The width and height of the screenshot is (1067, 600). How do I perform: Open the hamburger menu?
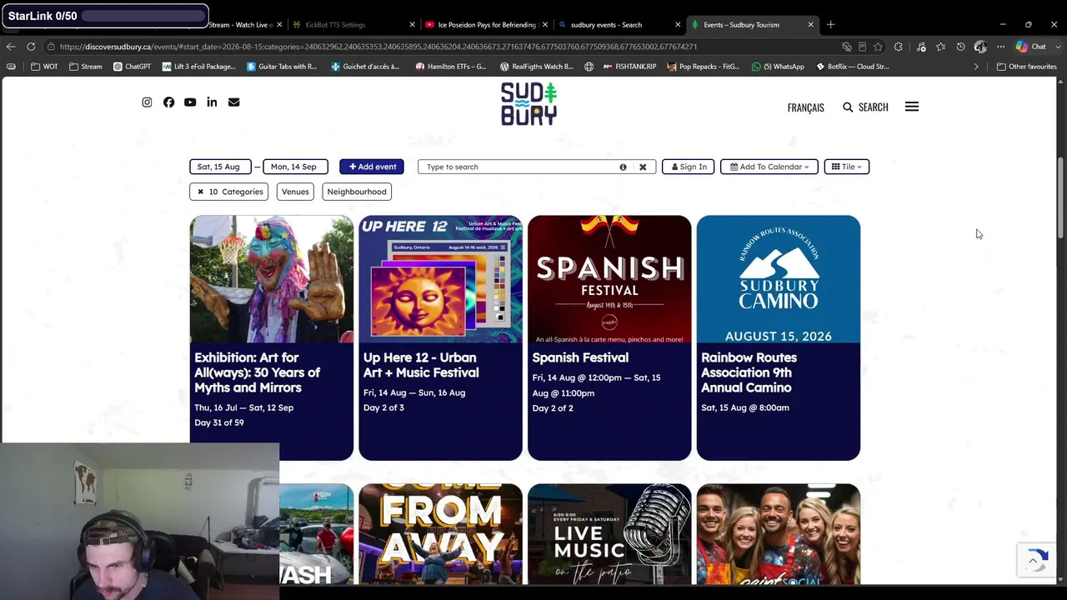[x=912, y=107]
